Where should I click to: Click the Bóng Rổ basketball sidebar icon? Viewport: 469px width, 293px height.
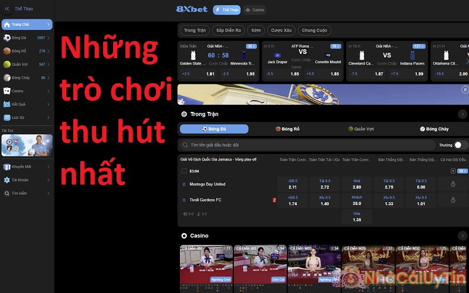pyautogui.click(x=7, y=51)
